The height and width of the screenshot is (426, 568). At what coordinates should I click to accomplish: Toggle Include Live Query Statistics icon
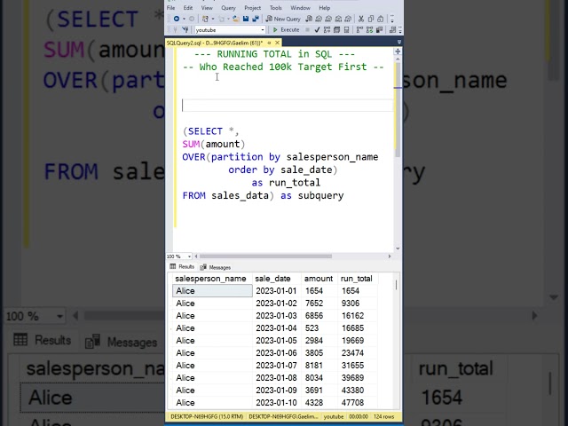coord(369,29)
